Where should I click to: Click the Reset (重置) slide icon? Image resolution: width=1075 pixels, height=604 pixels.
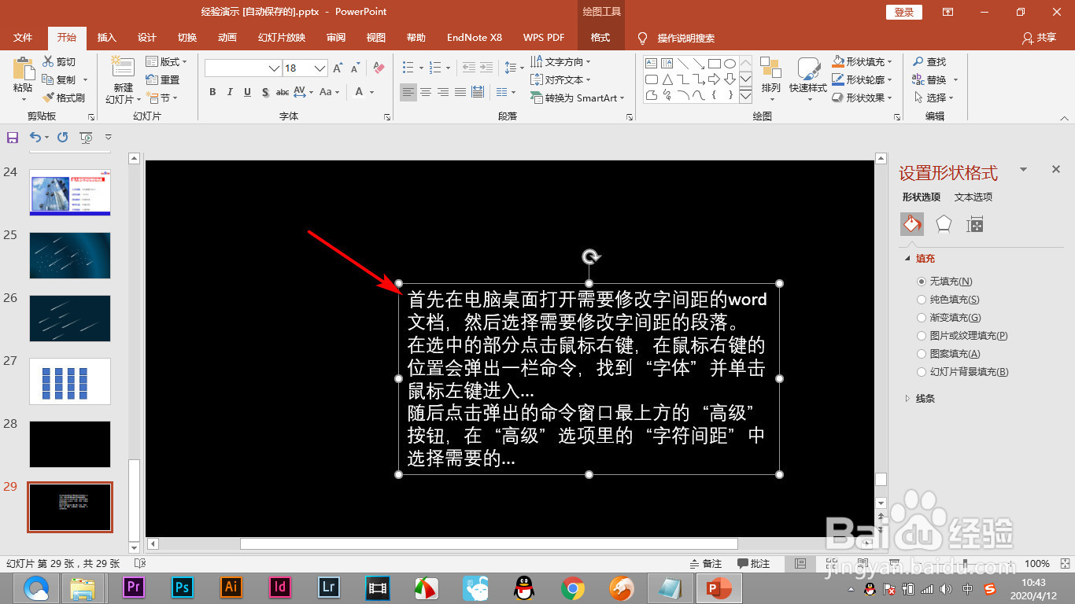point(153,79)
